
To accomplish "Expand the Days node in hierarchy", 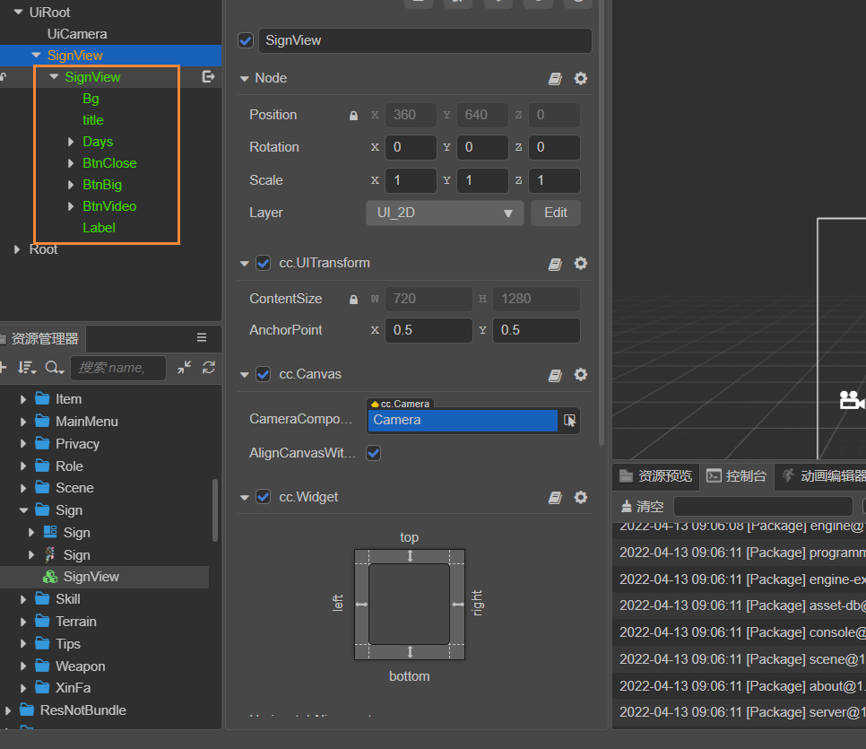I will click(71, 142).
